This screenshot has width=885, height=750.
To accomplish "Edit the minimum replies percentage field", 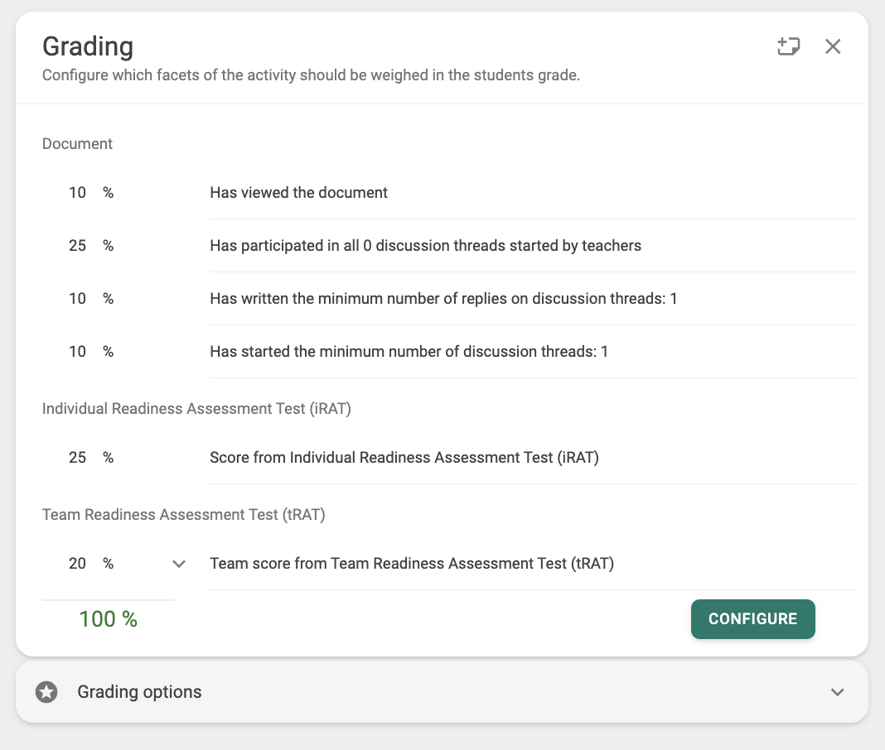I will click(x=78, y=299).
